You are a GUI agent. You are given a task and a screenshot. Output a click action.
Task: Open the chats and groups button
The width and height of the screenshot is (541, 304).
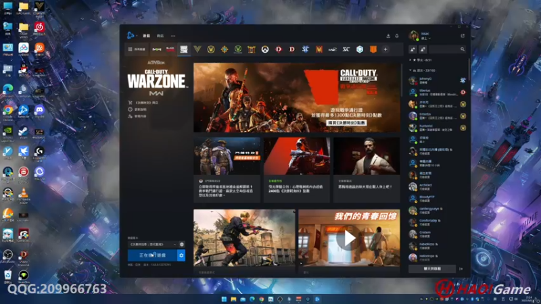click(x=432, y=269)
